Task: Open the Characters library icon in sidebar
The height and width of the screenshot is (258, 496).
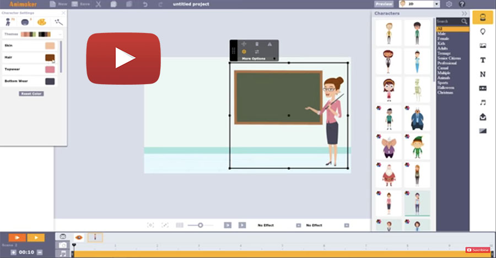Action: tap(482, 17)
